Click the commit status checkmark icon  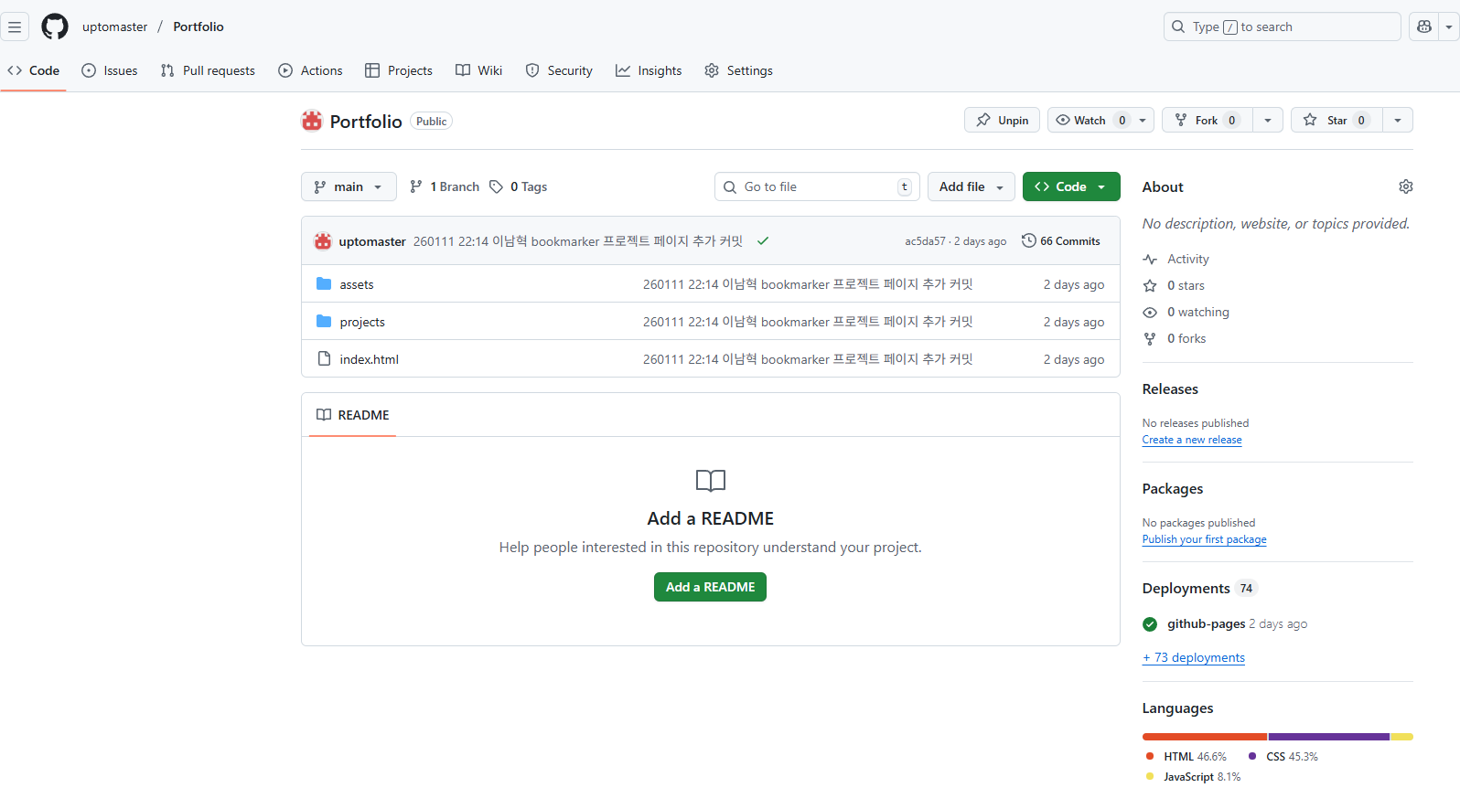[763, 241]
